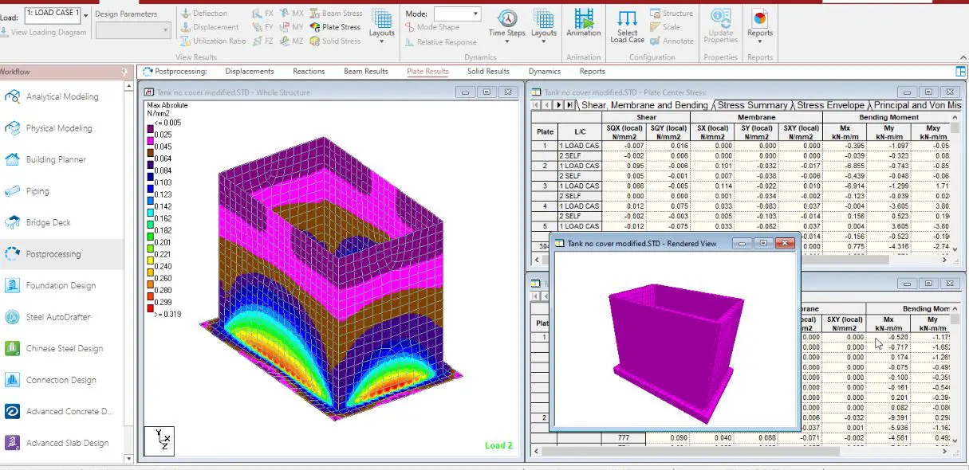969x470 pixels.
Task: Open the Reactions page
Action: point(308,71)
